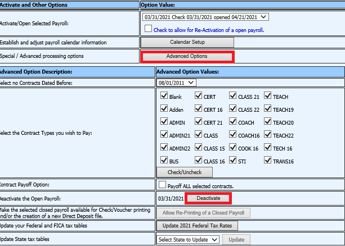345x246 pixels.
Task: Uncheck the CLASS 21 contract type
Action: point(233,96)
